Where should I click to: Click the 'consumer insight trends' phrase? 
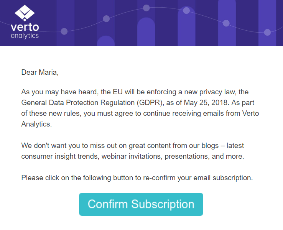tap(59, 156)
